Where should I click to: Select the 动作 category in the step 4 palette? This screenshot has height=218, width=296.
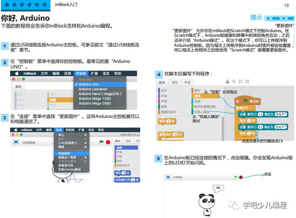click(x=163, y=90)
